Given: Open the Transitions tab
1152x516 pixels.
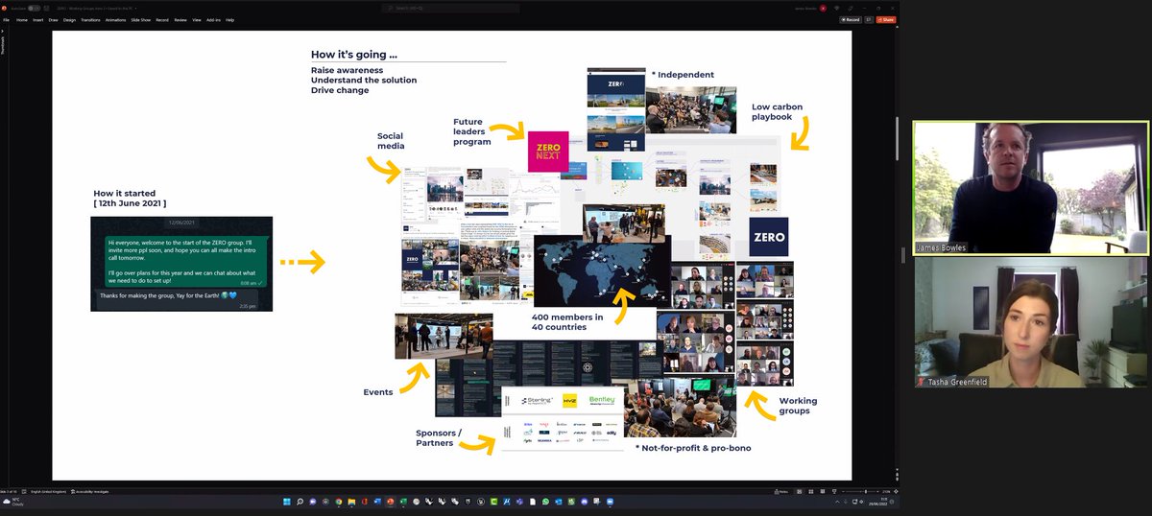Looking at the screenshot, I should click(x=90, y=19).
